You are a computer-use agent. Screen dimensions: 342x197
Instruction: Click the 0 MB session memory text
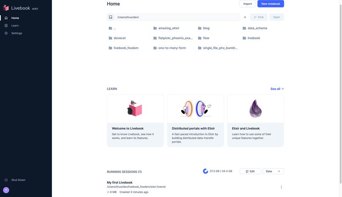[x=113, y=192]
